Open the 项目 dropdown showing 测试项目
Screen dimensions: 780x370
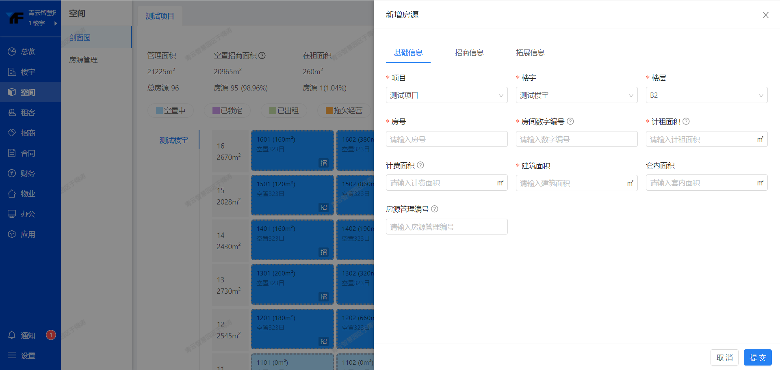pyautogui.click(x=446, y=95)
